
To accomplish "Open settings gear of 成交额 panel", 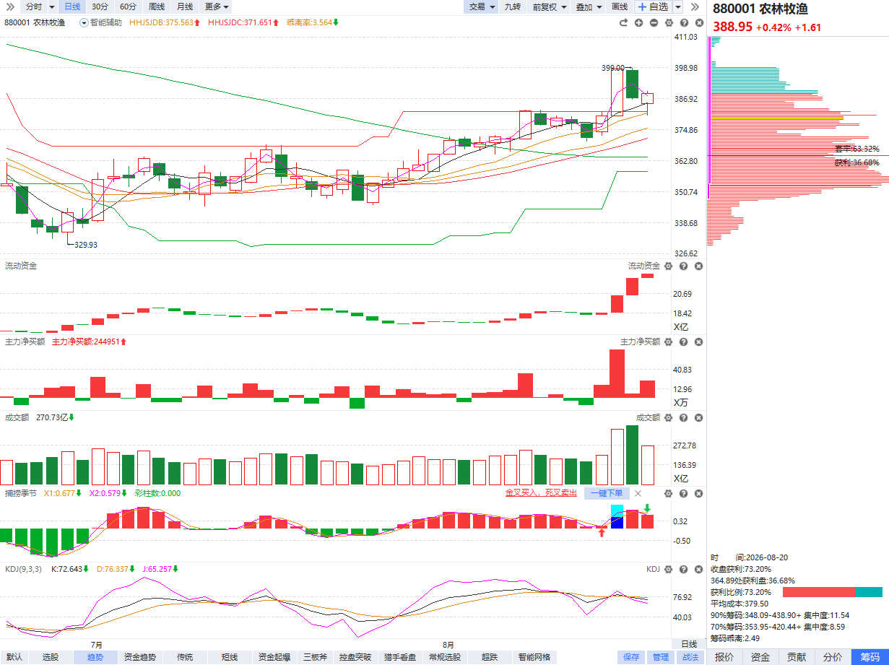I will (669, 417).
